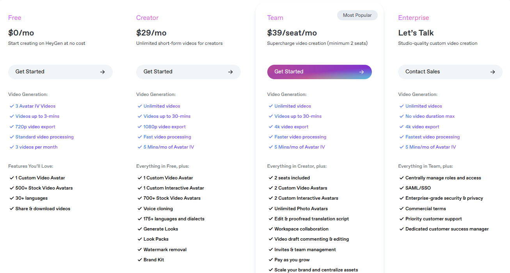Viewport: 510px width, 273px height.
Task: Click the checkmark beside SAML/SSO
Action: 401,188
